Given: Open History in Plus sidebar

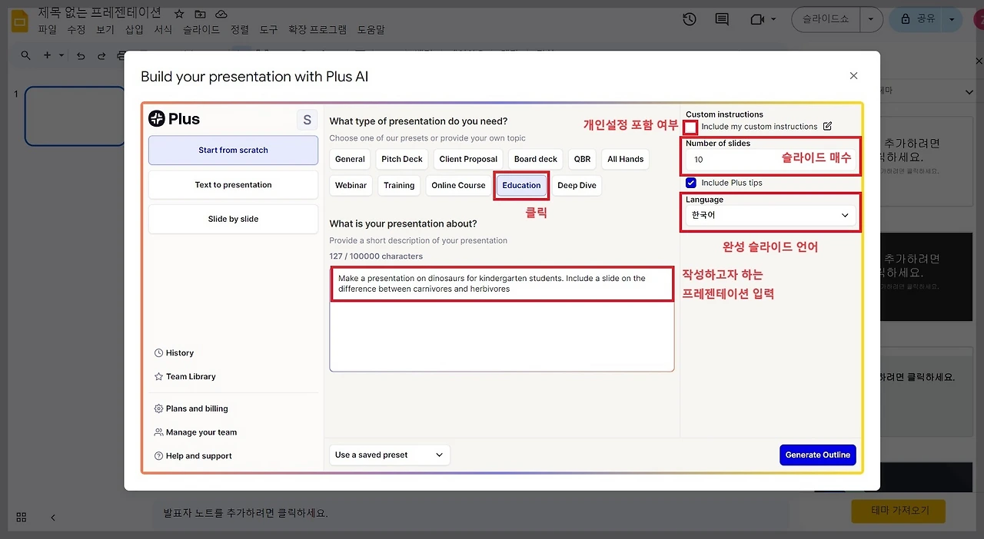Looking at the screenshot, I should click(x=174, y=353).
